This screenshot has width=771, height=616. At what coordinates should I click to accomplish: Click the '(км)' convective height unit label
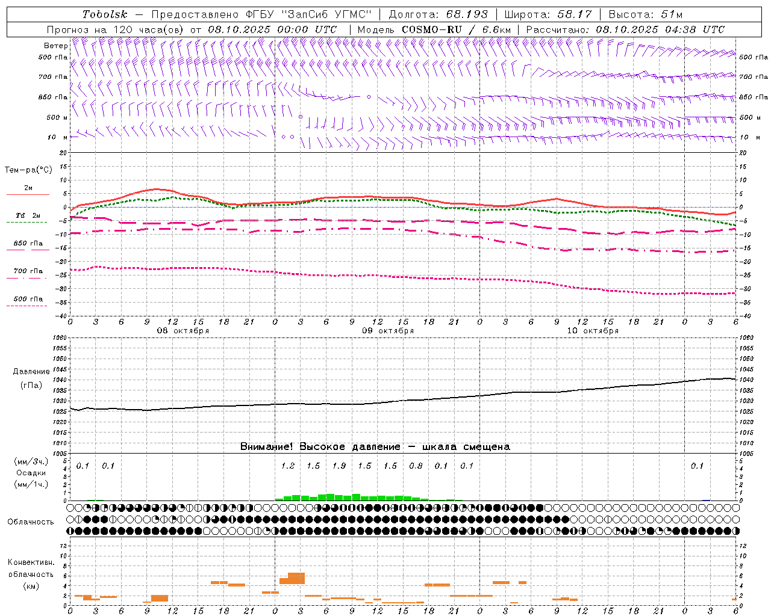31,586
